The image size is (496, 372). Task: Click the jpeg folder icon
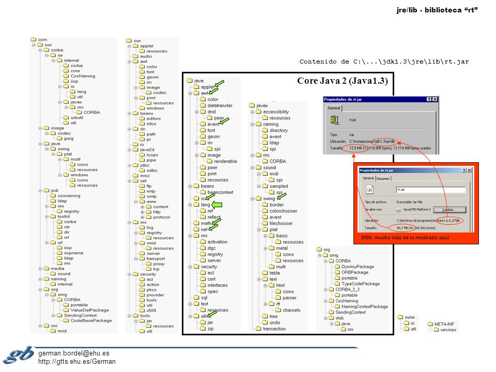click(59, 138)
